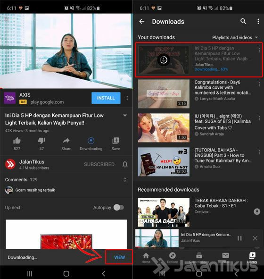Image resolution: width=264 pixels, height=279 pixels.
Task: Tap the miniplayer thumbnail to expand video
Action: (157, 238)
